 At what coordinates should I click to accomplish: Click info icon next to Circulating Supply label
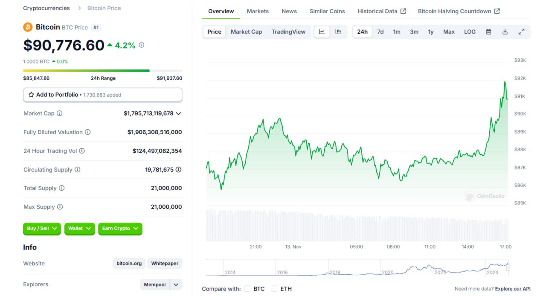click(x=77, y=170)
